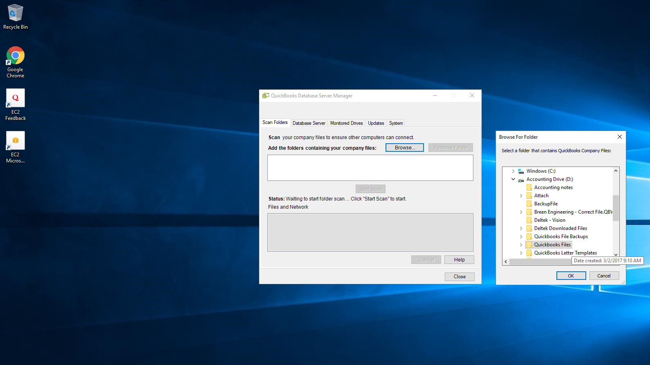650x365 pixels.
Task: Click the Deltek - Vision folder icon
Action: click(x=529, y=220)
